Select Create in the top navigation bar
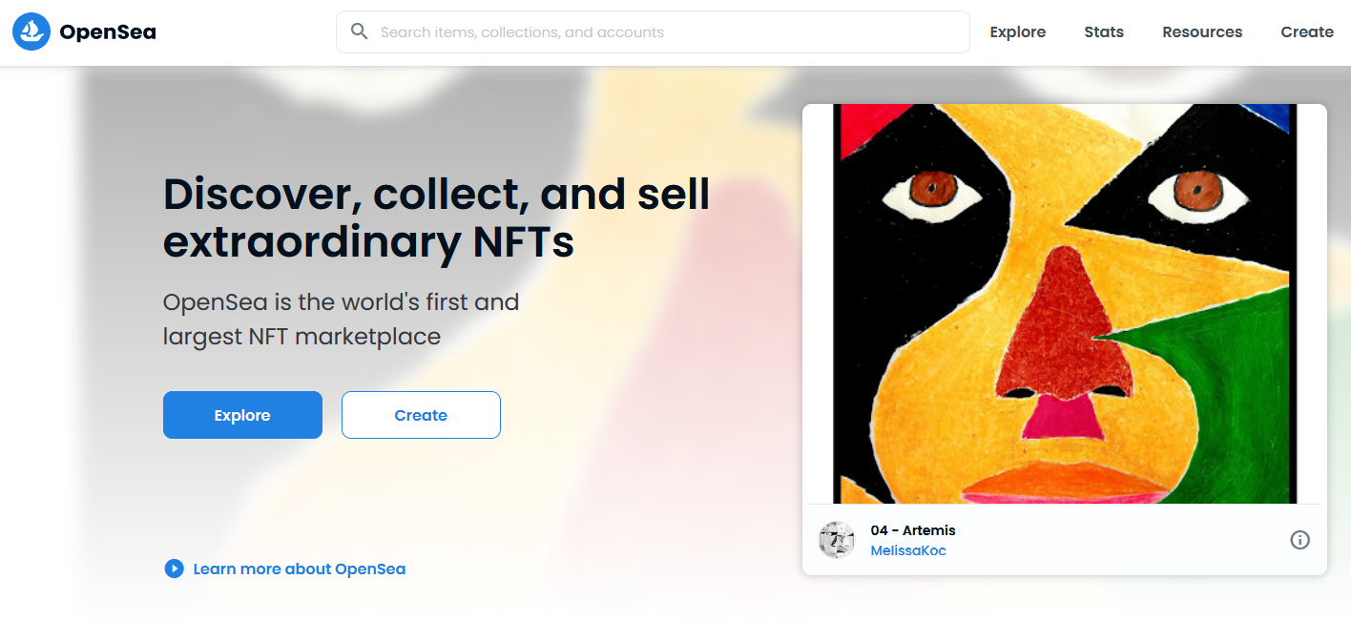 [1307, 32]
